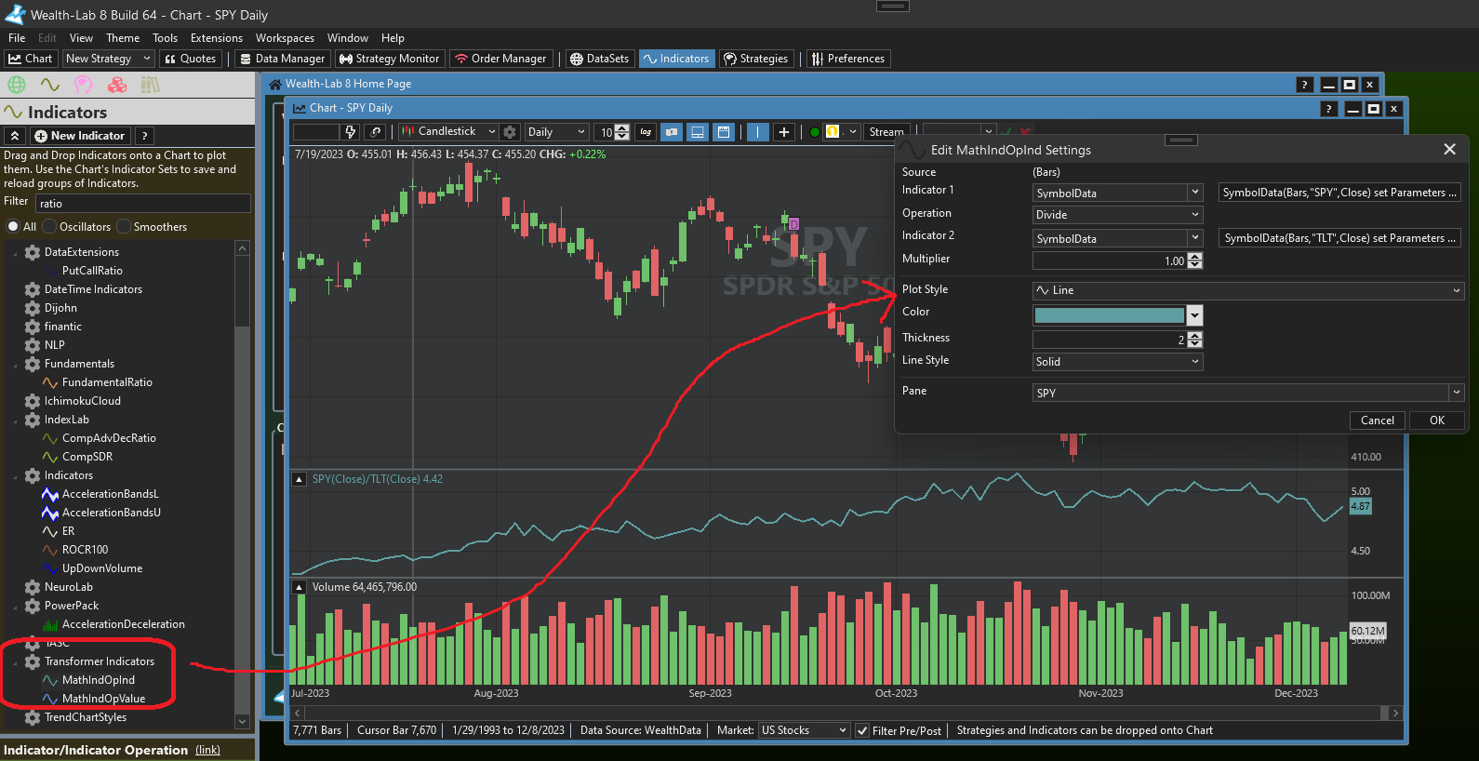
Task: Open New Strategy dropdown
Action: click(108, 59)
